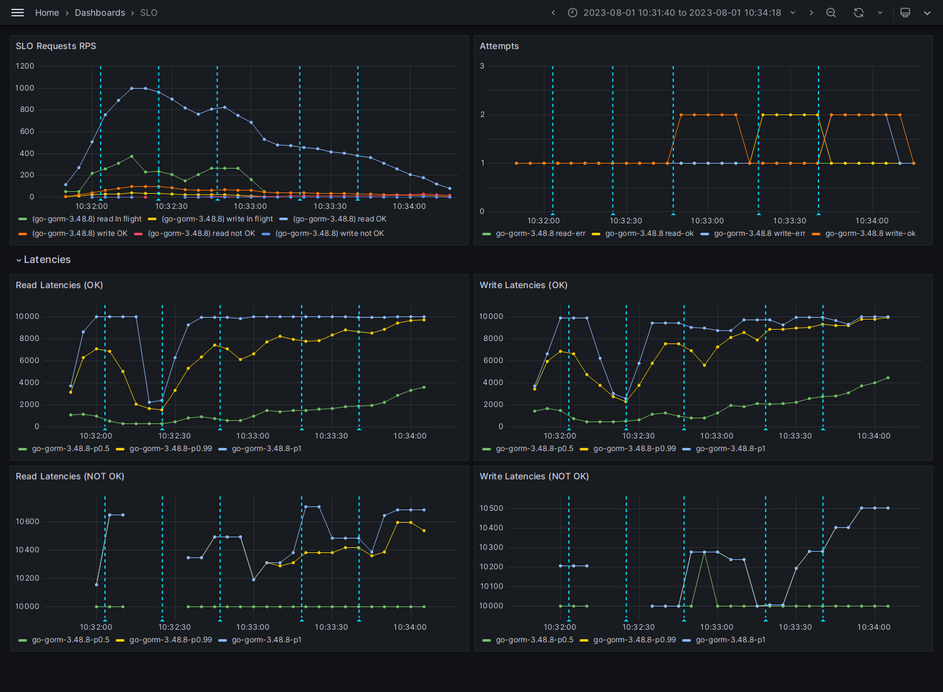Open Dashboards breadcrumb link
This screenshot has width=943, height=692.
coord(100,13)
